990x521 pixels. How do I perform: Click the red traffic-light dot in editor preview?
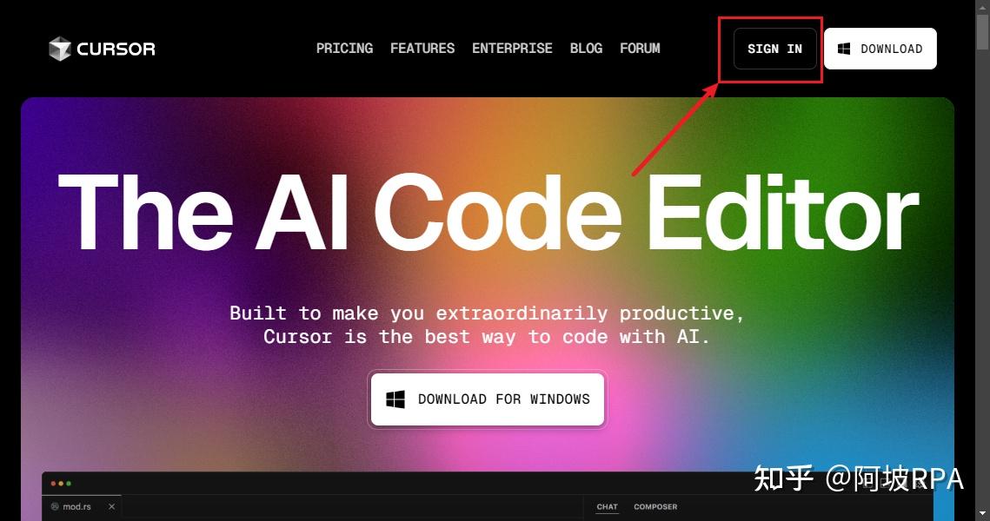[53, 484]
